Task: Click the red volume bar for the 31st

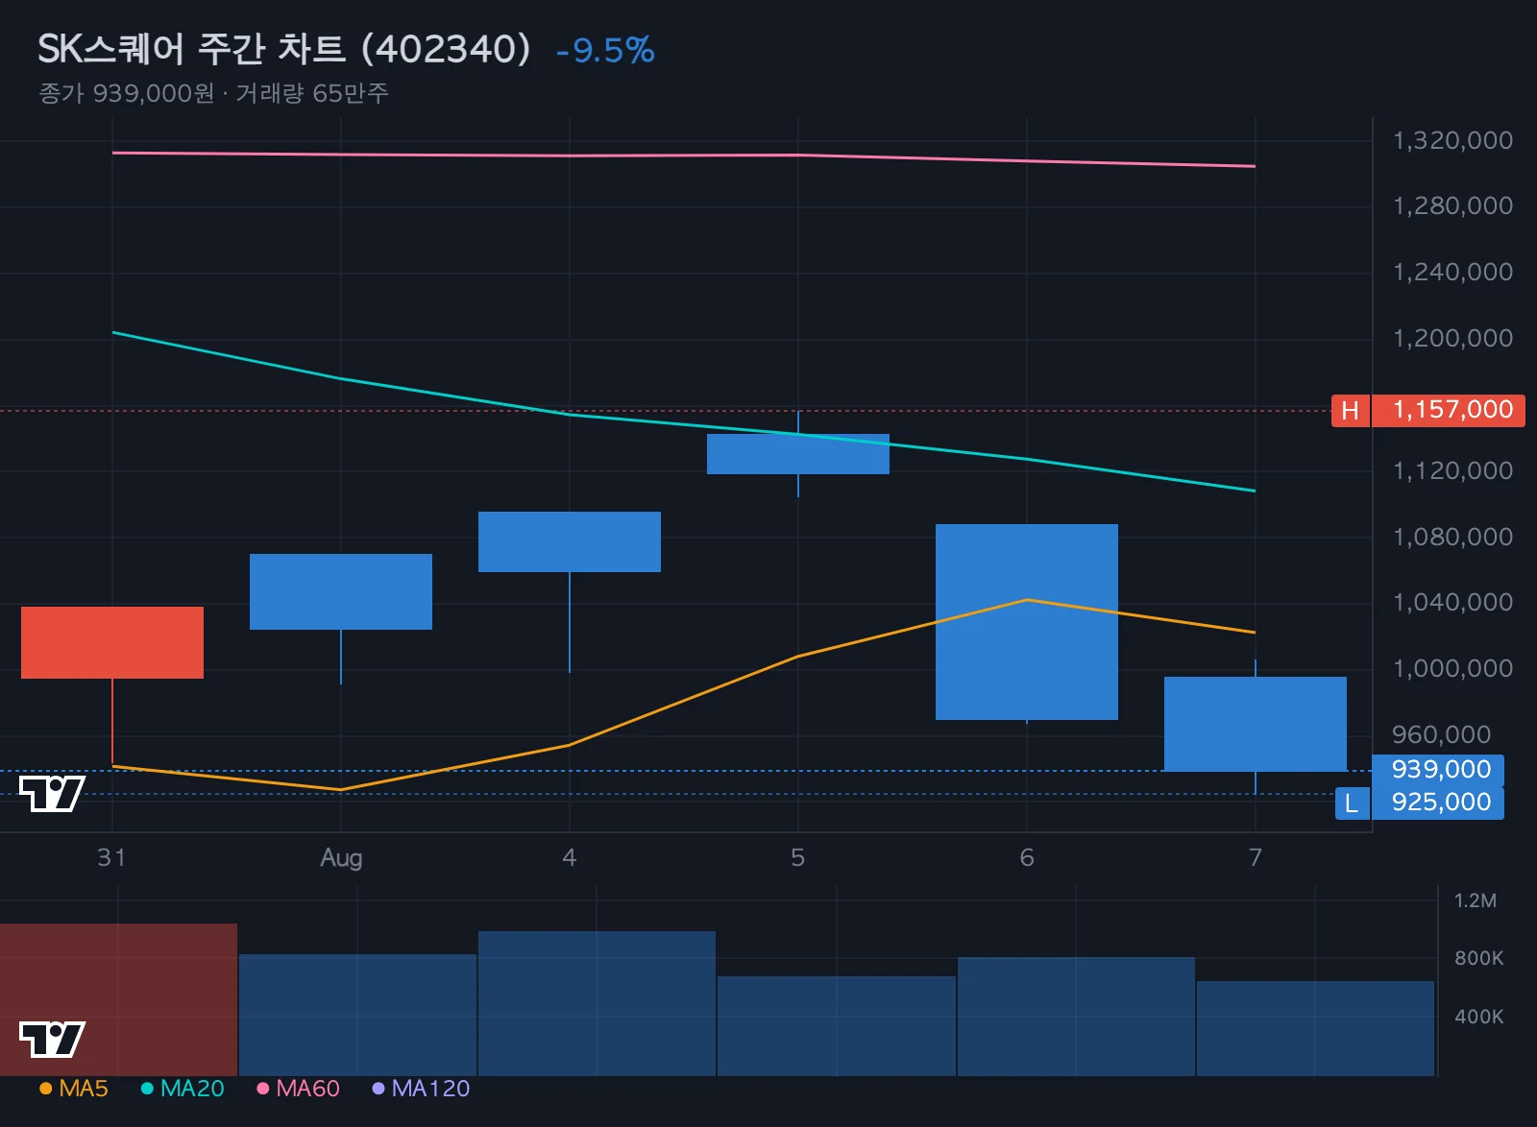Action: point(118,999)
